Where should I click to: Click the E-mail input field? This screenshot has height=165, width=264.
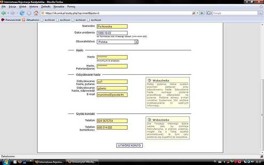(112, 94)
